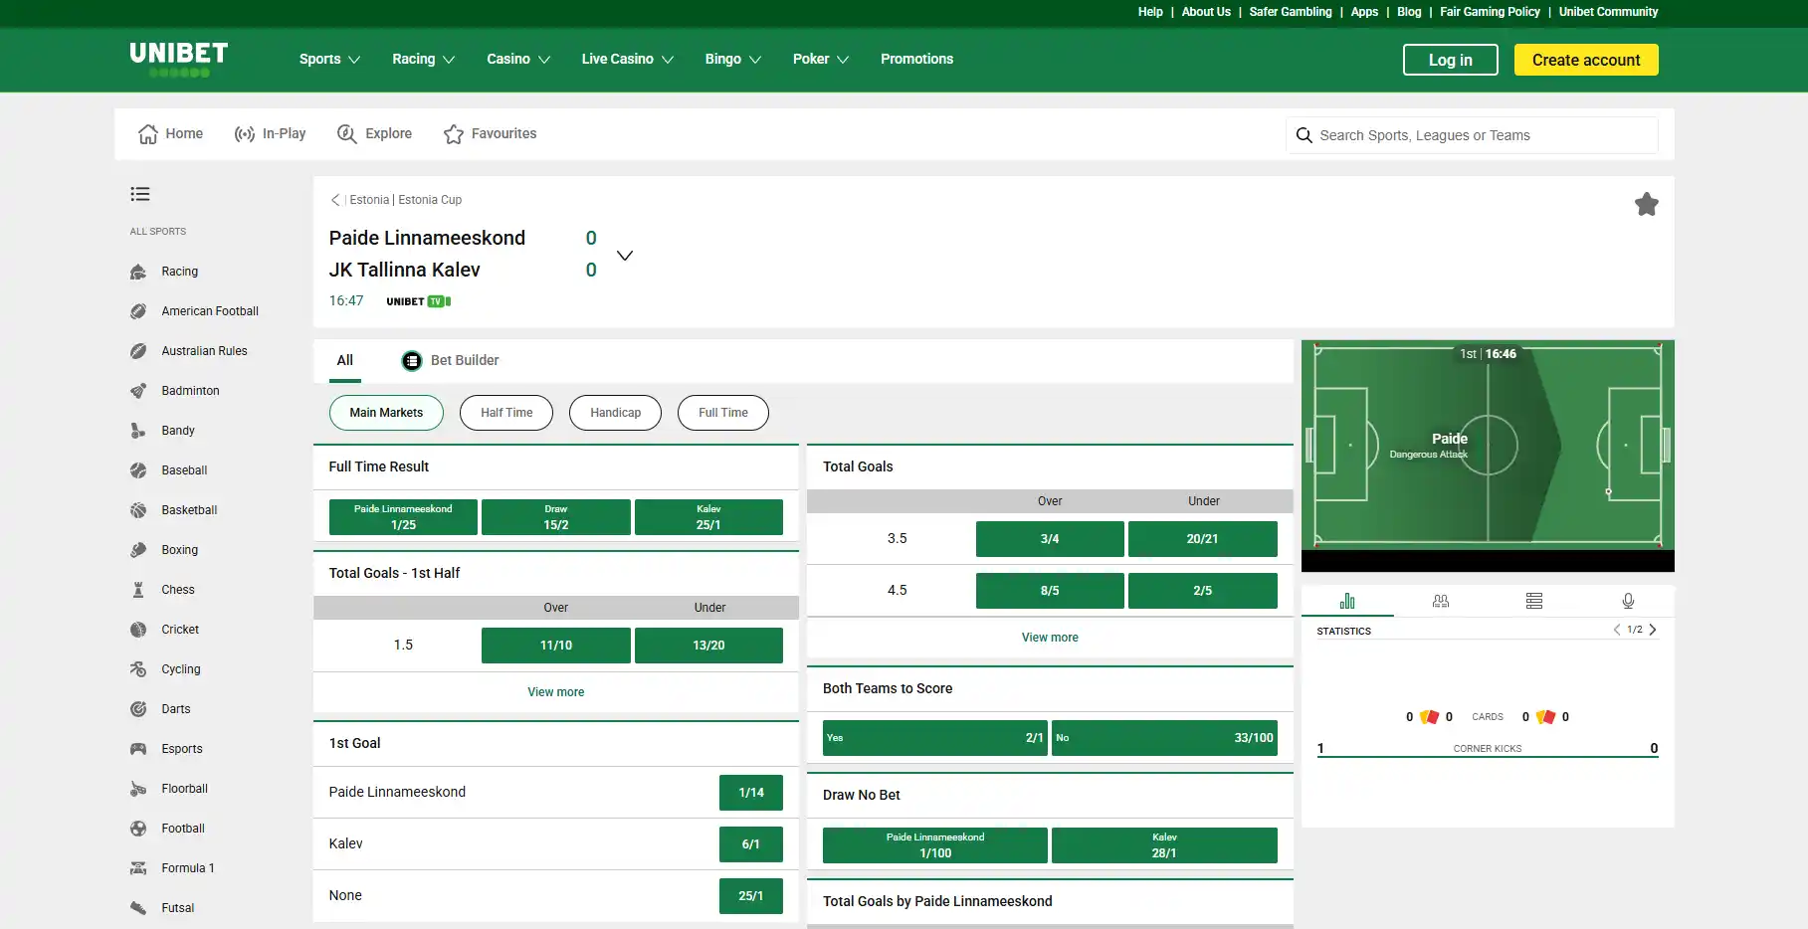This screenshot has height=929, width=1808.
Task: Click the Create account button
Action: coord(1586,60)
